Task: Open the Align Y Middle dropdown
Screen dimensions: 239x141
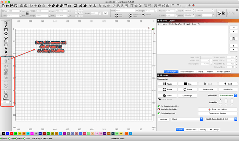Action: [189, 15]
